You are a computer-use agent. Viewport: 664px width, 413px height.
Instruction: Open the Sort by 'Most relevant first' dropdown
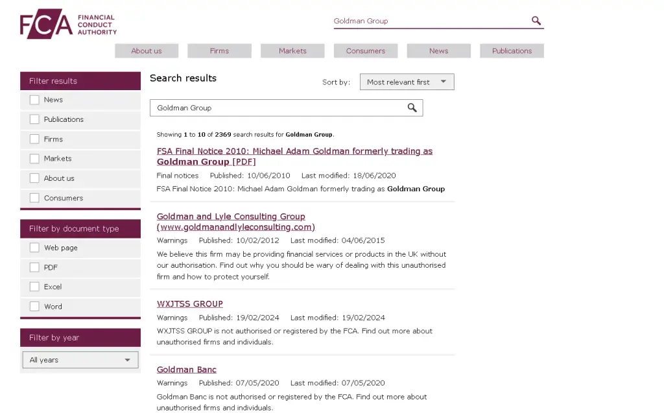tap(407, 82)
